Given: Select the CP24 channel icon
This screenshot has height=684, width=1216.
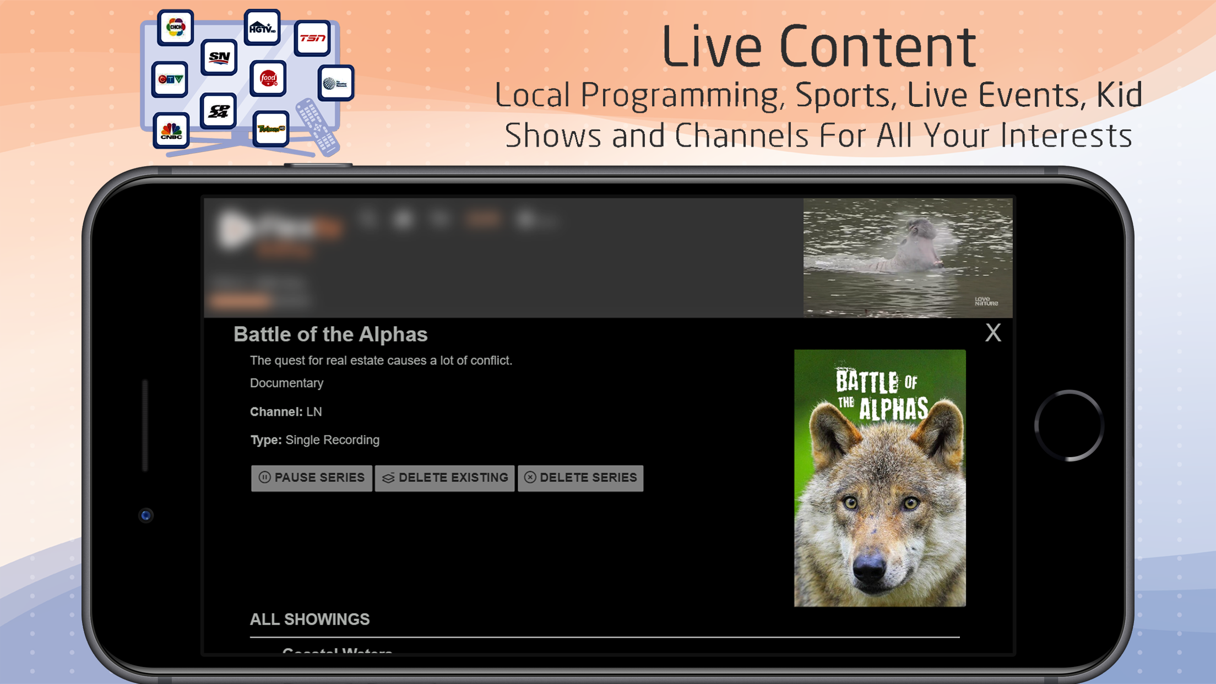Looking at the screenshot, I should click(219, 111).
